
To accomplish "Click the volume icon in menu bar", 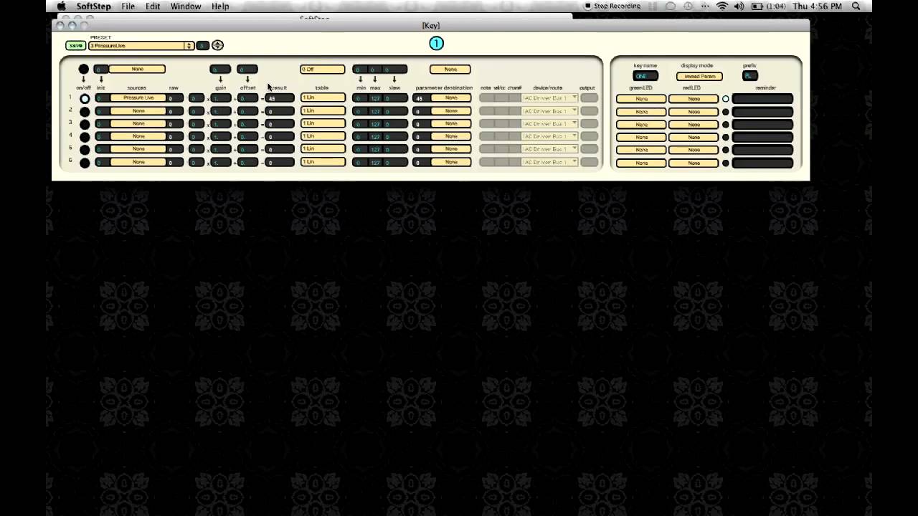I will click(739, 6).
